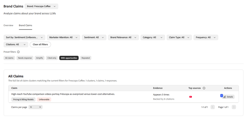
Task: Open the Brand: Frescopa Coffee selector
Action: click(41, 6)
